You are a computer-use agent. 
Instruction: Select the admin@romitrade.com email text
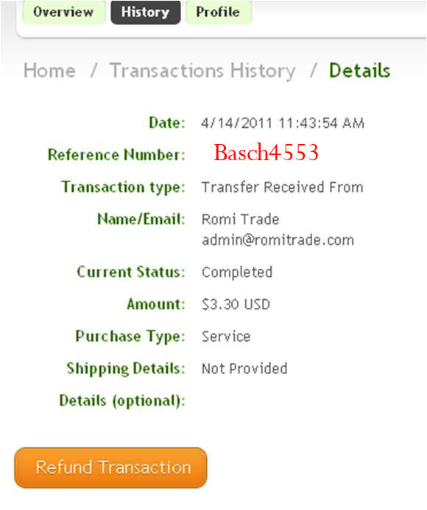(278, 240)
